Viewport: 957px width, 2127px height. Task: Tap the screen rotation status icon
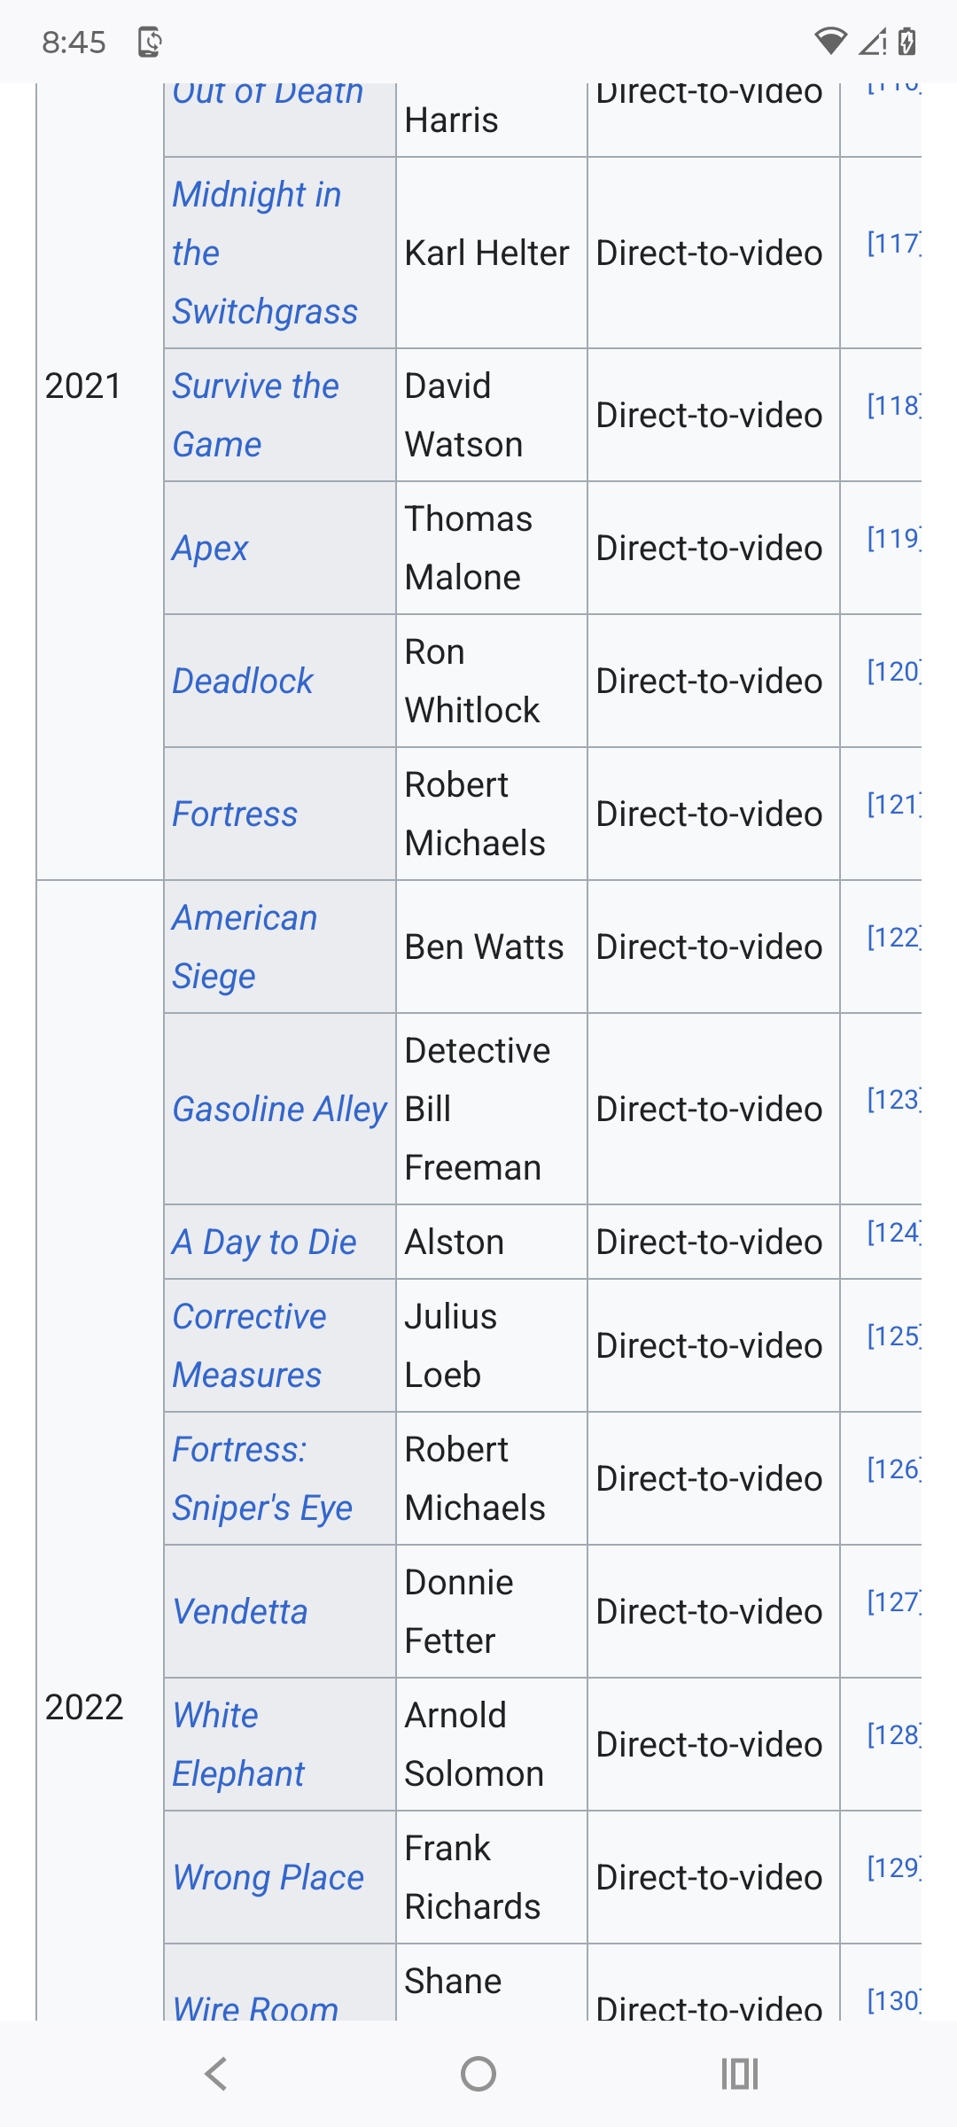tap(150, 42)
